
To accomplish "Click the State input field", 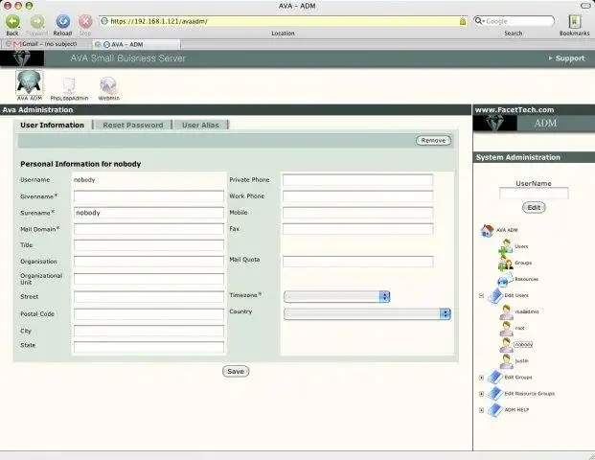I will [x=149, y=347].
